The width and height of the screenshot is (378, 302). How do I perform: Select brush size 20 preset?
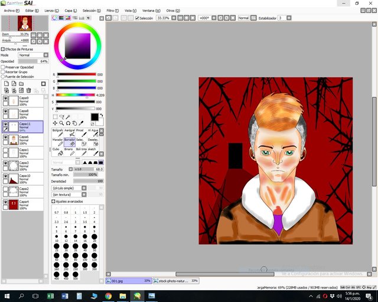[x=94, y=238]
